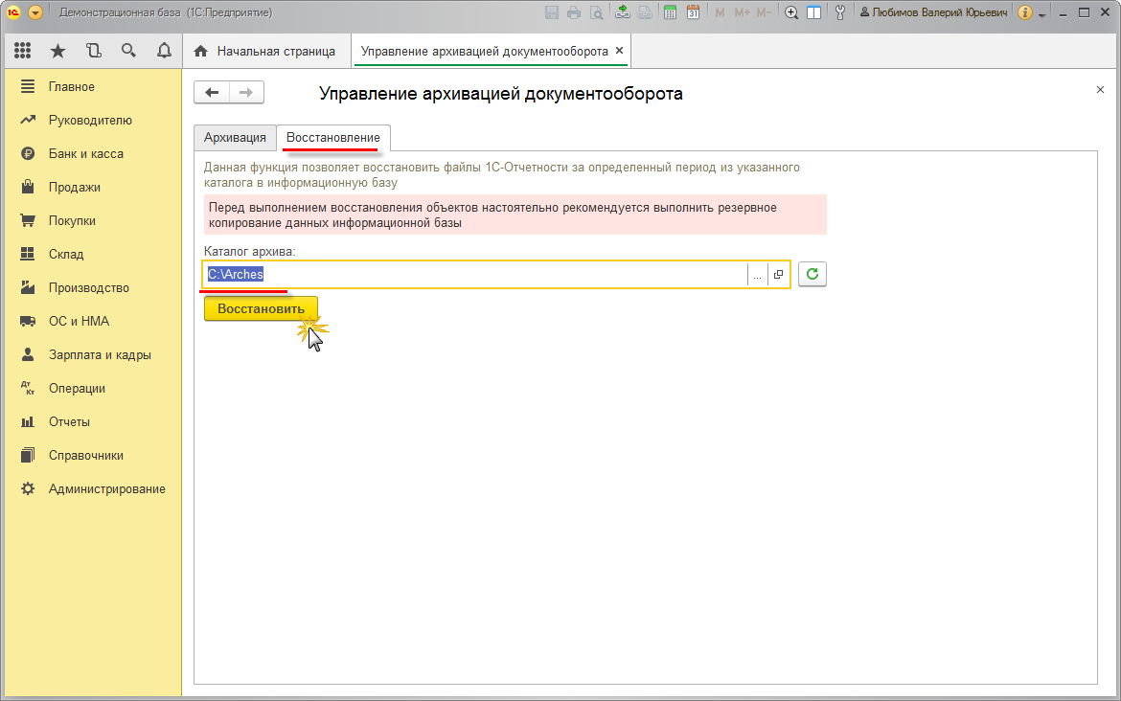Go to Начальная страница tab

(x=265, y=51)
